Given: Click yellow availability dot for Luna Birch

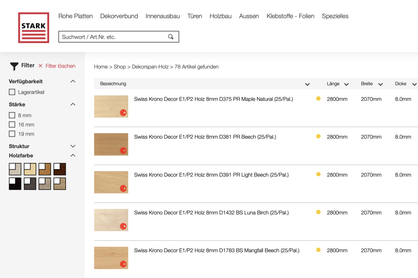Looking at the screenshot, I should (318, 212).
